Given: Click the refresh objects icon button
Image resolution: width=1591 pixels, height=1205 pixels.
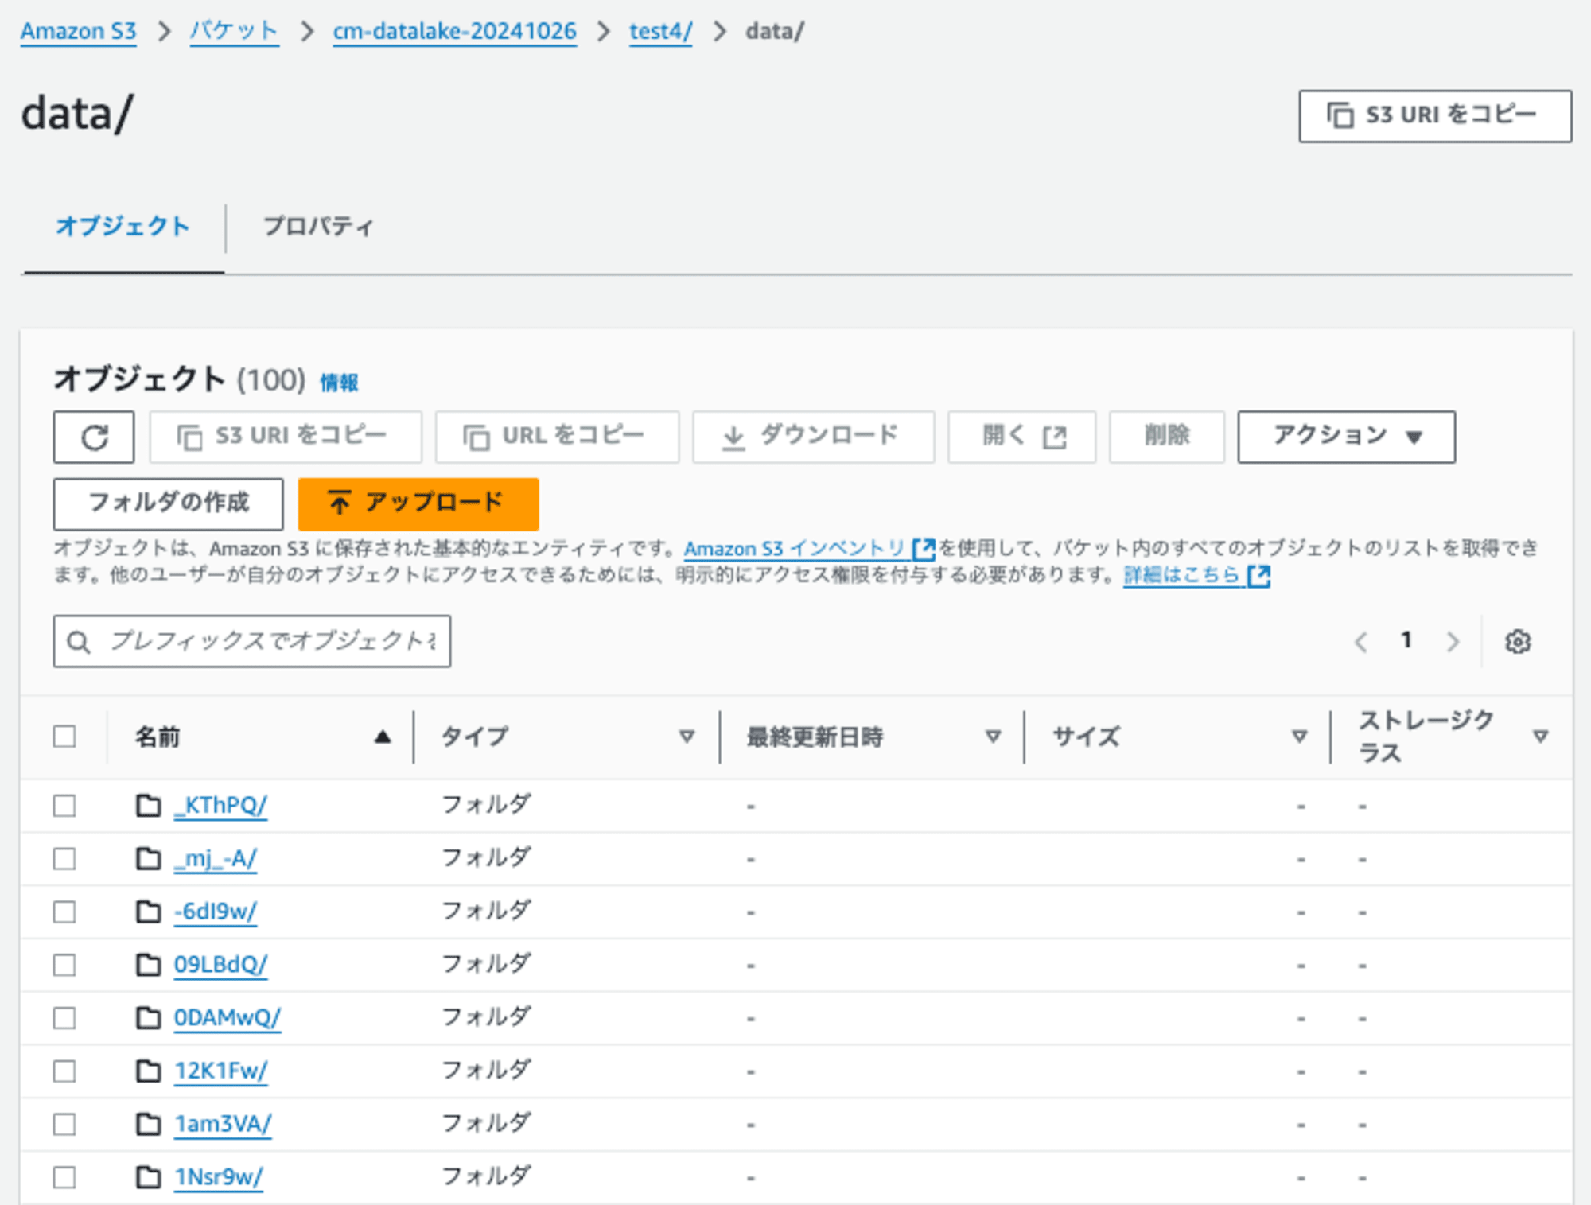Looking at the screenshot, I should pyautogui.click(x=94, y=437).
